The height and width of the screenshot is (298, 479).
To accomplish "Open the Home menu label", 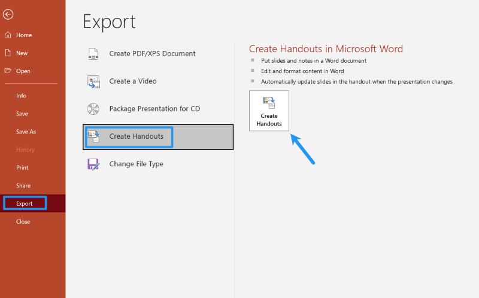I will (x=24, y=35).
